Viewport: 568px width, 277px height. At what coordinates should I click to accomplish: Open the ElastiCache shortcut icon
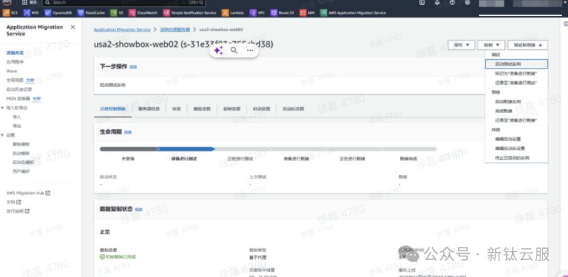tap(80, 13)
